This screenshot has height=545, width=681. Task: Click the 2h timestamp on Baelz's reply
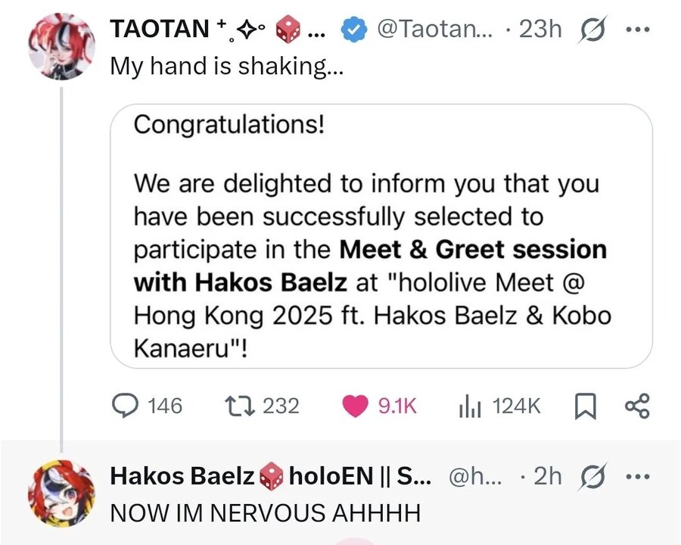click(548, 475)
